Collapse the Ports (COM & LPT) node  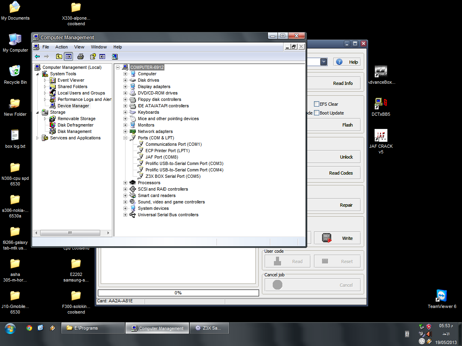coord(125,138)
